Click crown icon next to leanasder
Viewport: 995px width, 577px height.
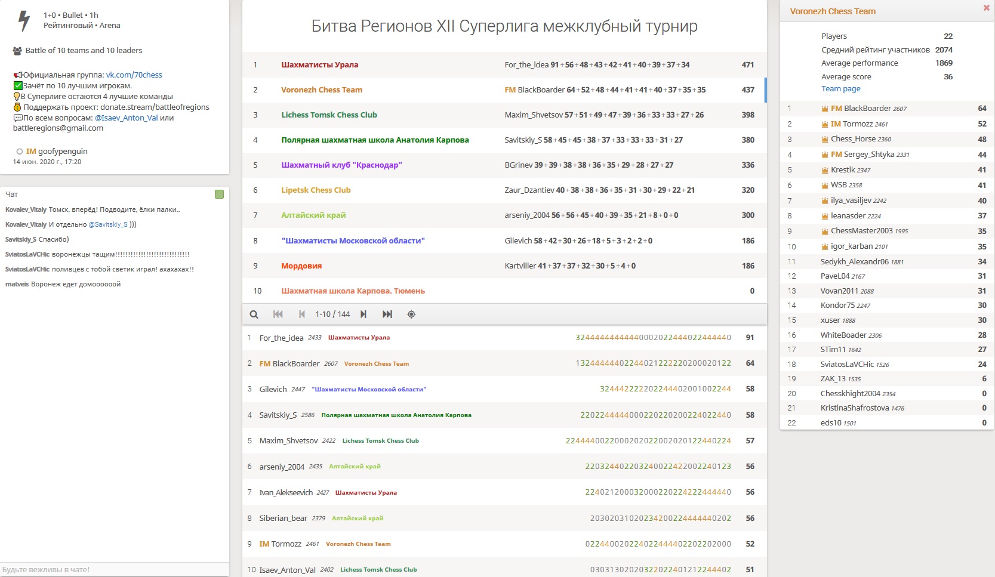(825, 216)
